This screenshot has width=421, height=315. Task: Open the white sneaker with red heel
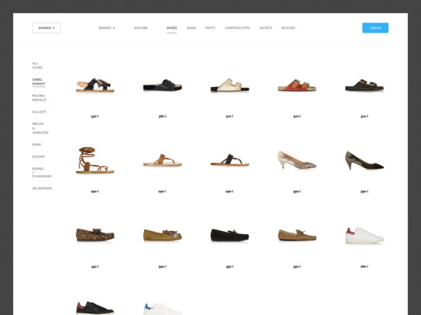[364, 235]
